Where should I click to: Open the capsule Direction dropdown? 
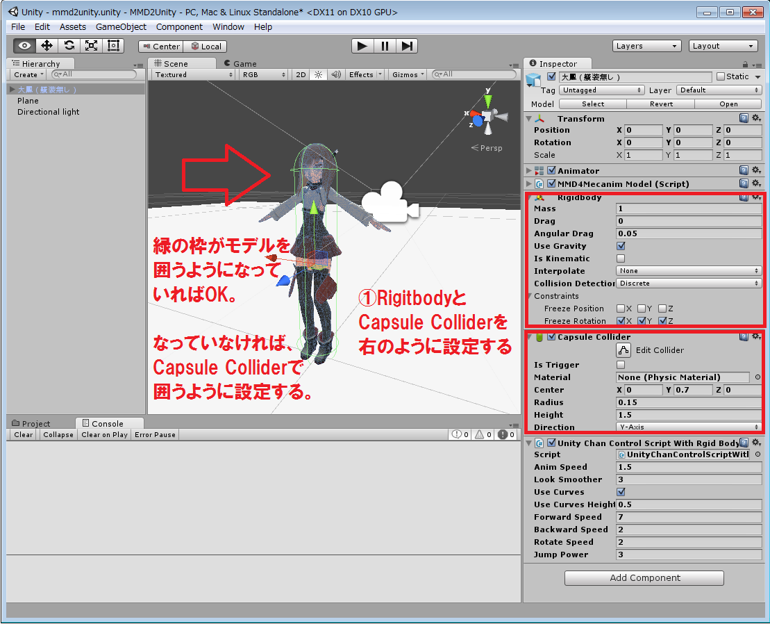point(689,427)
